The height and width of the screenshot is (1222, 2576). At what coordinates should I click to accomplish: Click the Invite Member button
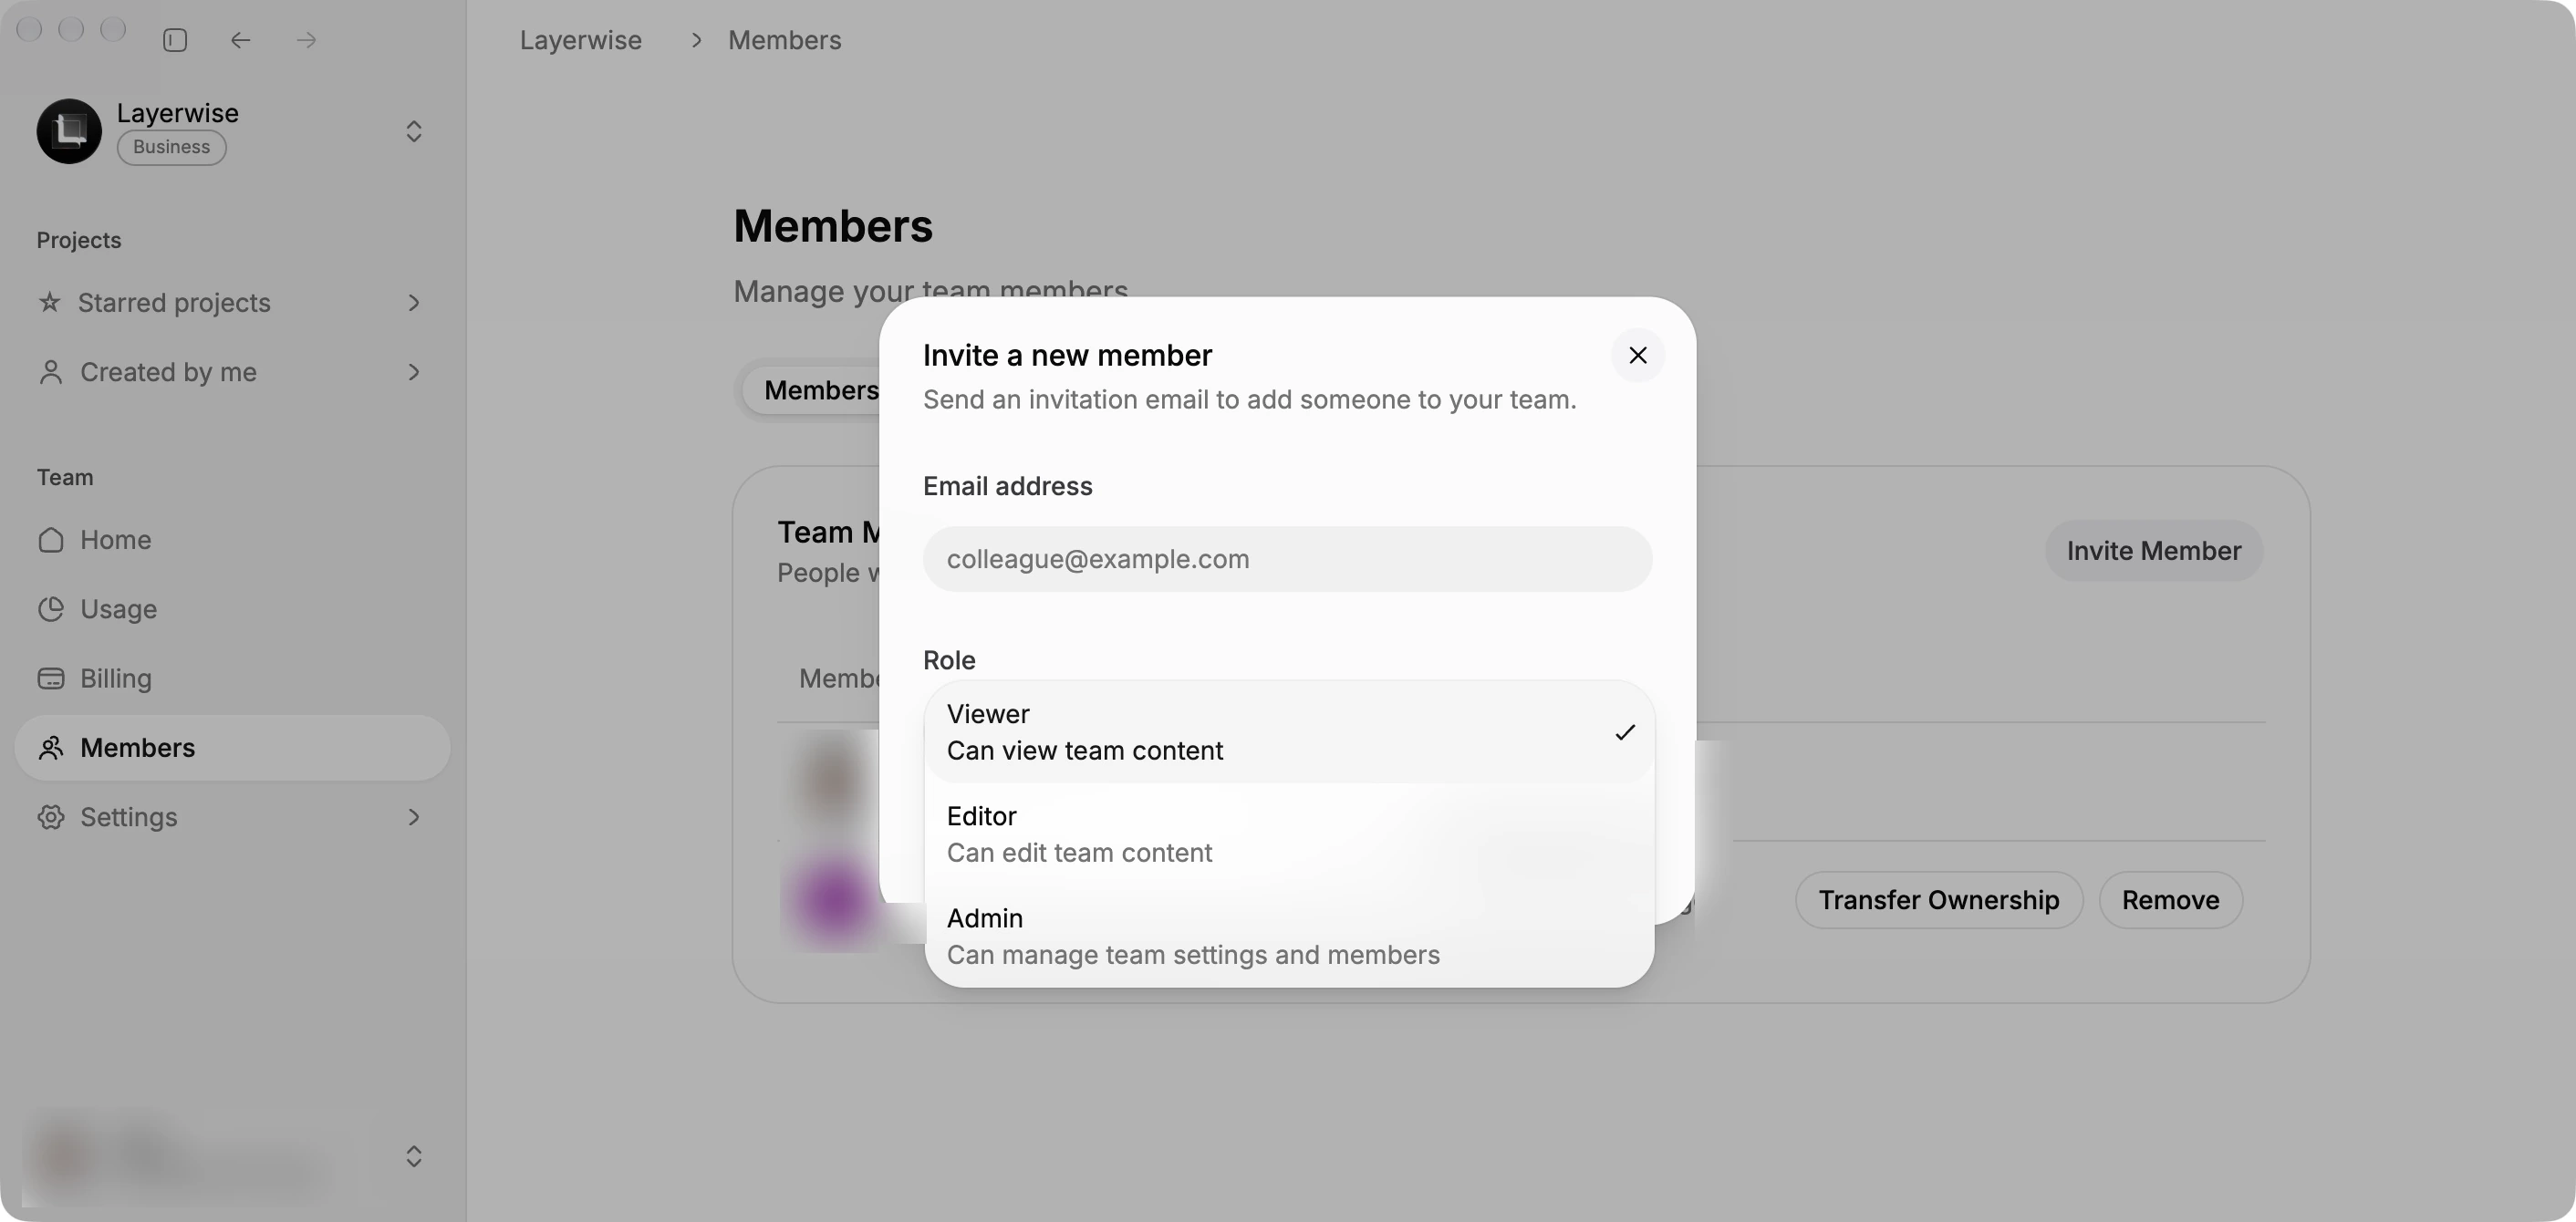(x=2153, y=551)
